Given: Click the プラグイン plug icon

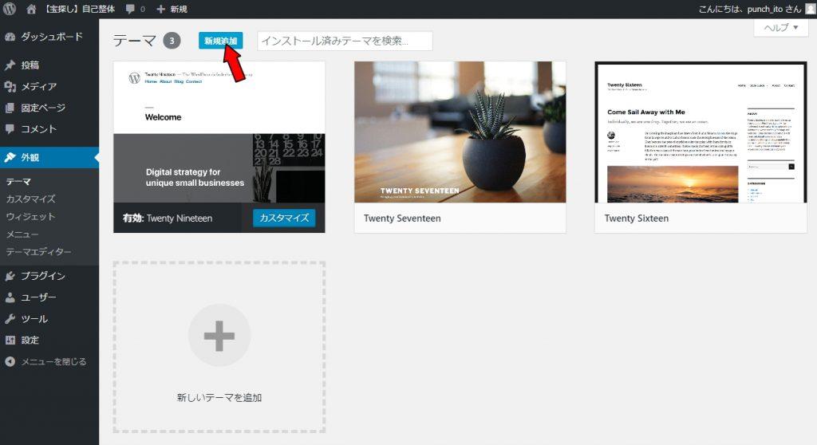Looking at the screenshot, I should tap(10, 276).
